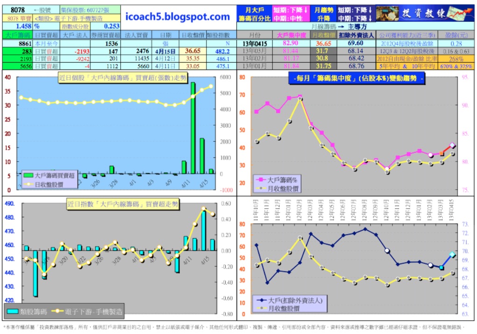
Task: Click the -9242 value cell
Action: (x=82, y=59)
